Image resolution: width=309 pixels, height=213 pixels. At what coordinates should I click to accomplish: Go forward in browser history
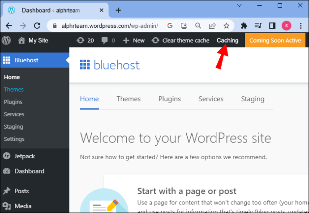click(23, 26)
